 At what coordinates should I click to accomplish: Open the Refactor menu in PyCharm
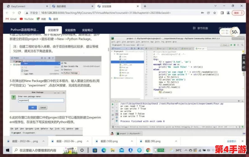coord(145,42)
